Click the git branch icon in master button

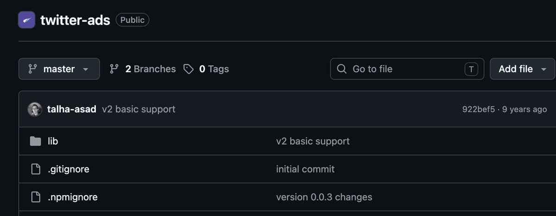point(32,69)
